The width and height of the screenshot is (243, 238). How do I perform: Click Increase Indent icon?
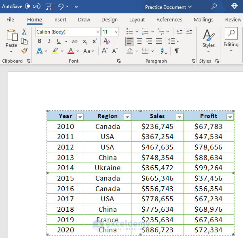189,32
